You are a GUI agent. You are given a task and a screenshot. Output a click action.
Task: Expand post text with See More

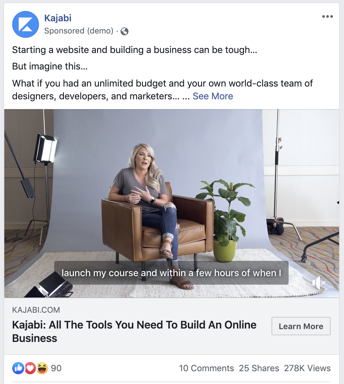[213, 96]
